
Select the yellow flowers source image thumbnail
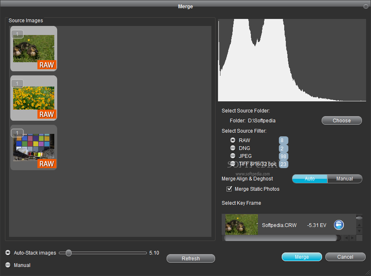click(34, 98)
